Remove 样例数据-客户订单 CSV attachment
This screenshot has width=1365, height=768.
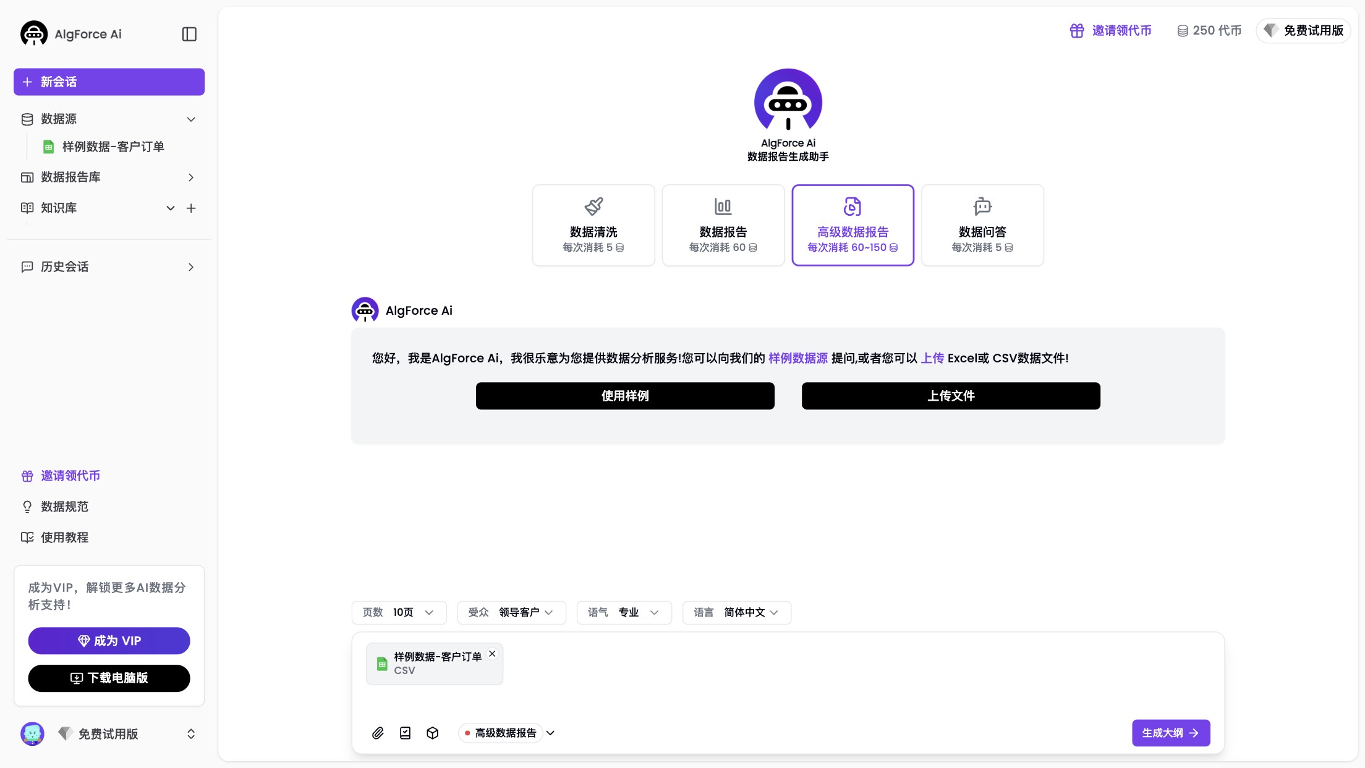(x=493, y=654)
